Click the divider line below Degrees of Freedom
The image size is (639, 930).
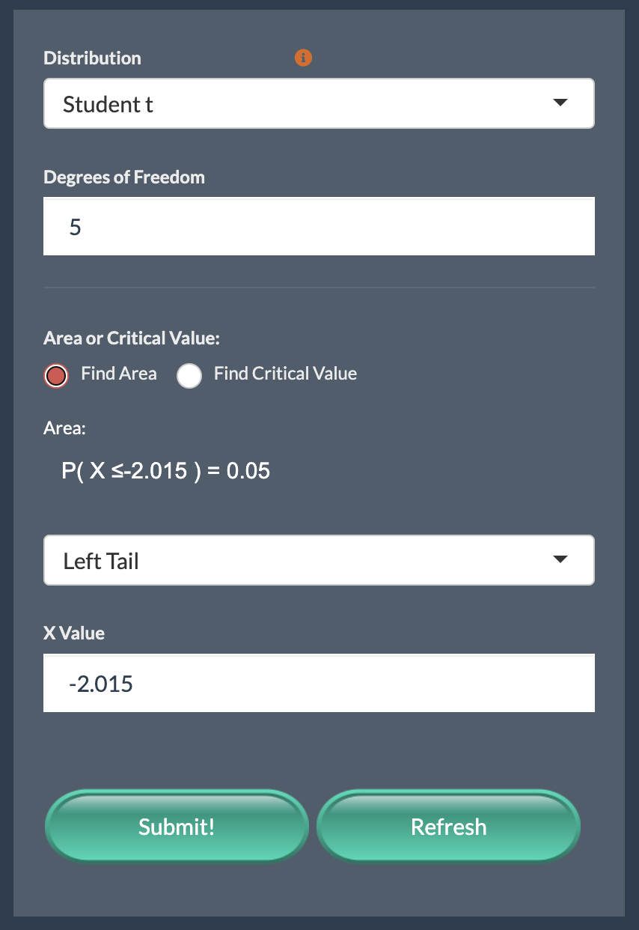pos(319,287)
